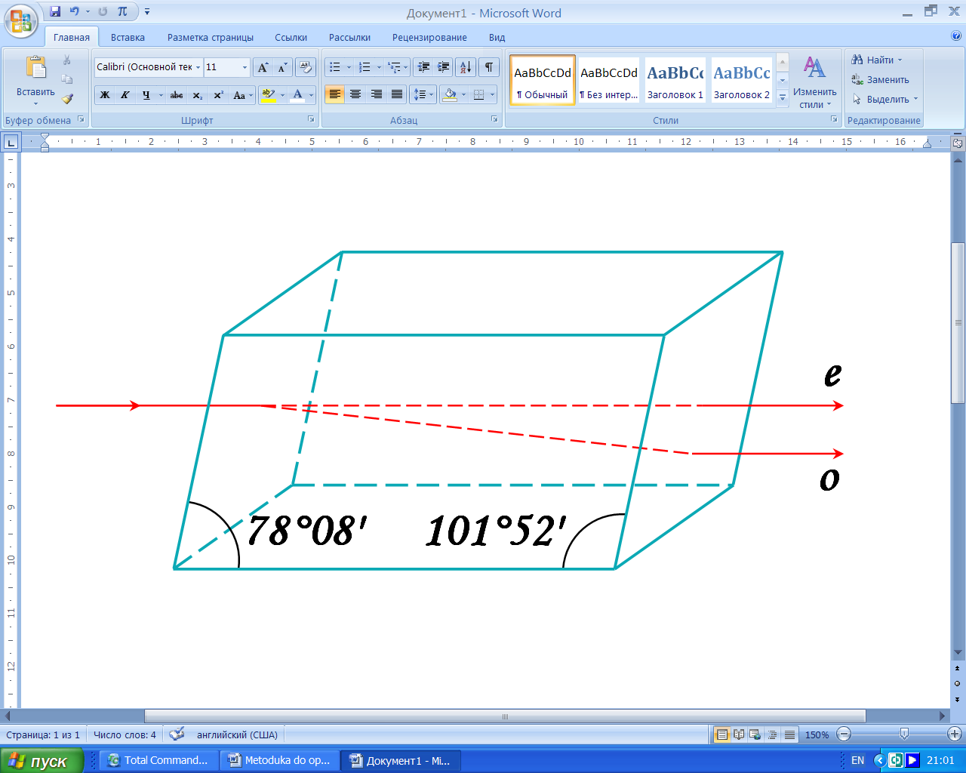
Task: Toggle ruler display above scrollbar
Action: pyautogui.click(x=958, y=143)
